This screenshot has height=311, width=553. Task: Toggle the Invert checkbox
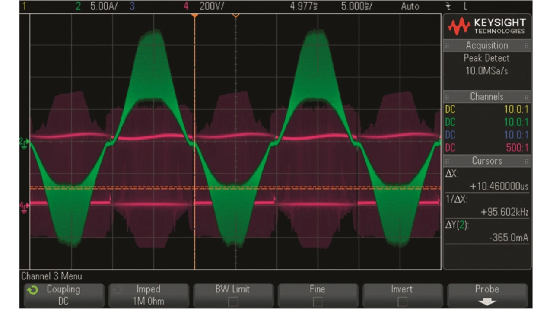(402, 301)
